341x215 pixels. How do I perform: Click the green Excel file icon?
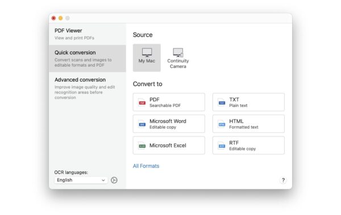click(x=142, y=146)
